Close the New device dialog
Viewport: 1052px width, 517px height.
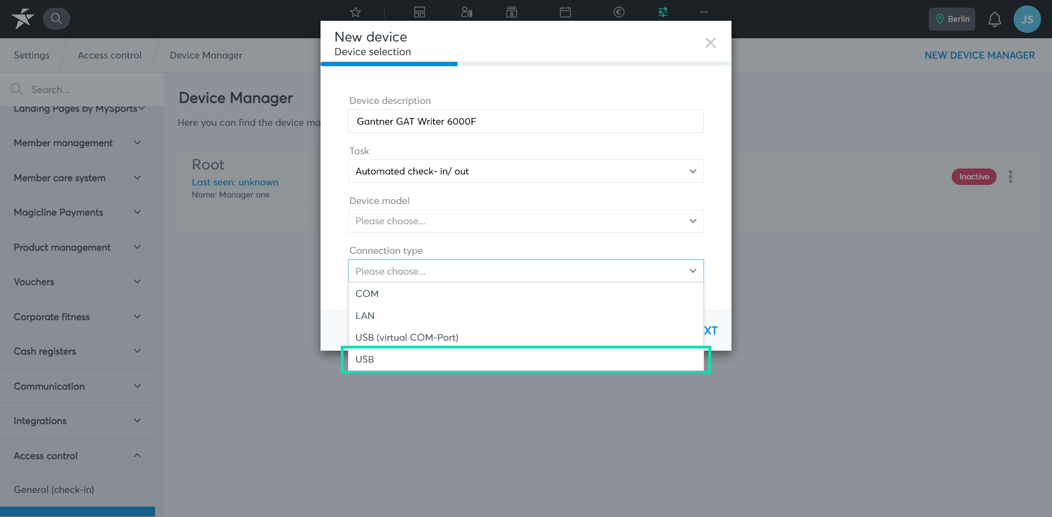[x=711, y=43]
